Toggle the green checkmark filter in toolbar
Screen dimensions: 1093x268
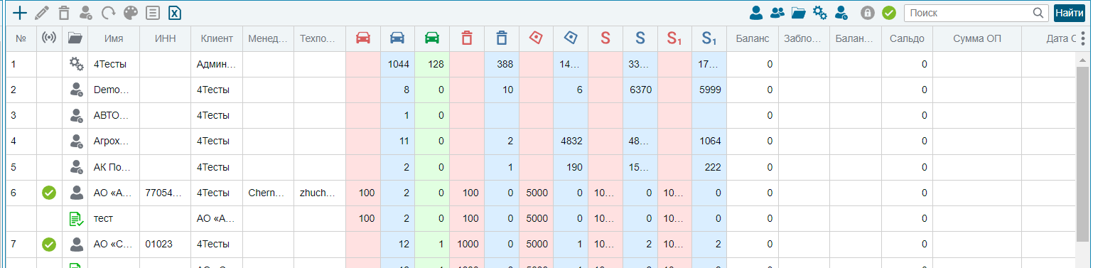888,12
